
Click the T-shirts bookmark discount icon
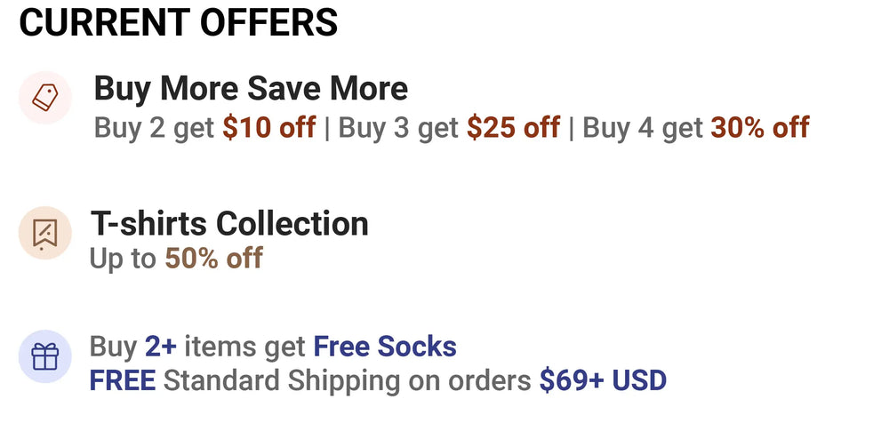(44, 233)
